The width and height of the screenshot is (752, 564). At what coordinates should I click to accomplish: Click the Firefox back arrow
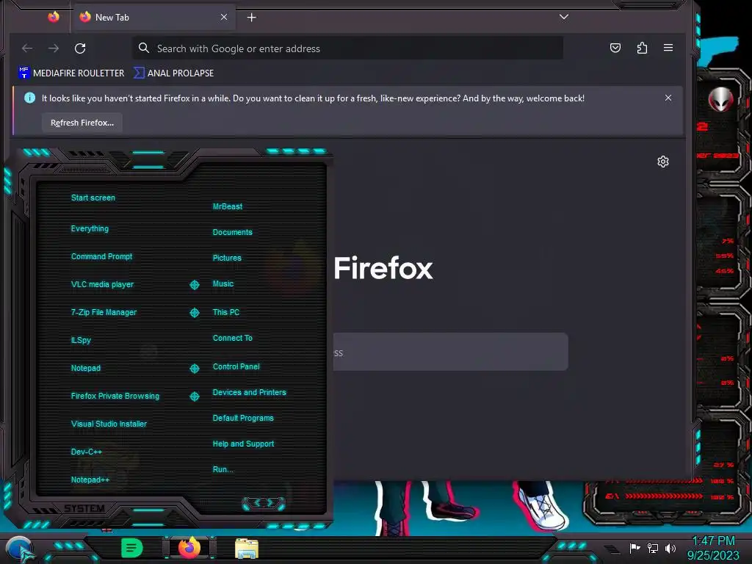click(x=27, y=48)
